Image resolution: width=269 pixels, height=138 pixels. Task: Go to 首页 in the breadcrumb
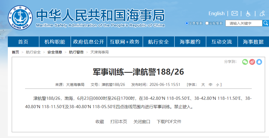pyautogui.click(x=15, y=52)
